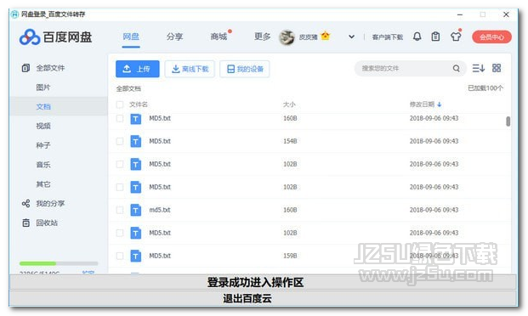Open the 更多 tab

262,37
